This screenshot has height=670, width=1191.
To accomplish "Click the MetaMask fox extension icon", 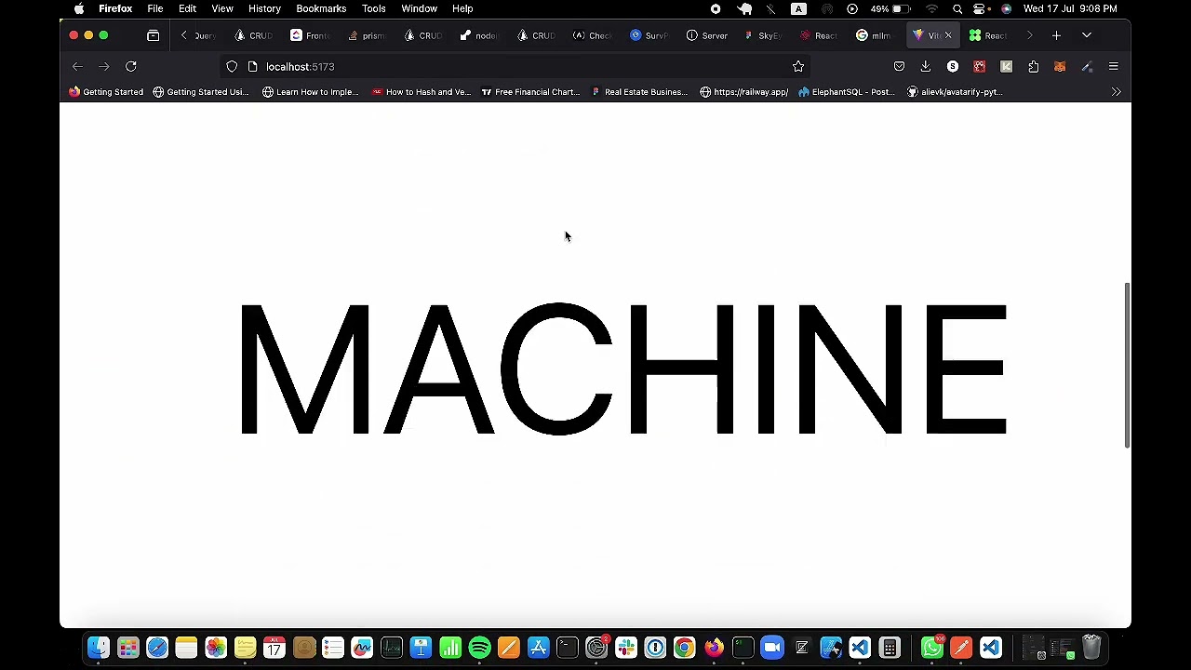I will point(1060,66).
